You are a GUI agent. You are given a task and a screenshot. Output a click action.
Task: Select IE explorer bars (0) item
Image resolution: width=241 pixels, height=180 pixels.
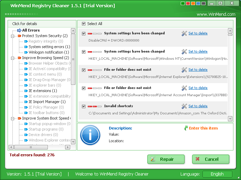pos(45,85)
